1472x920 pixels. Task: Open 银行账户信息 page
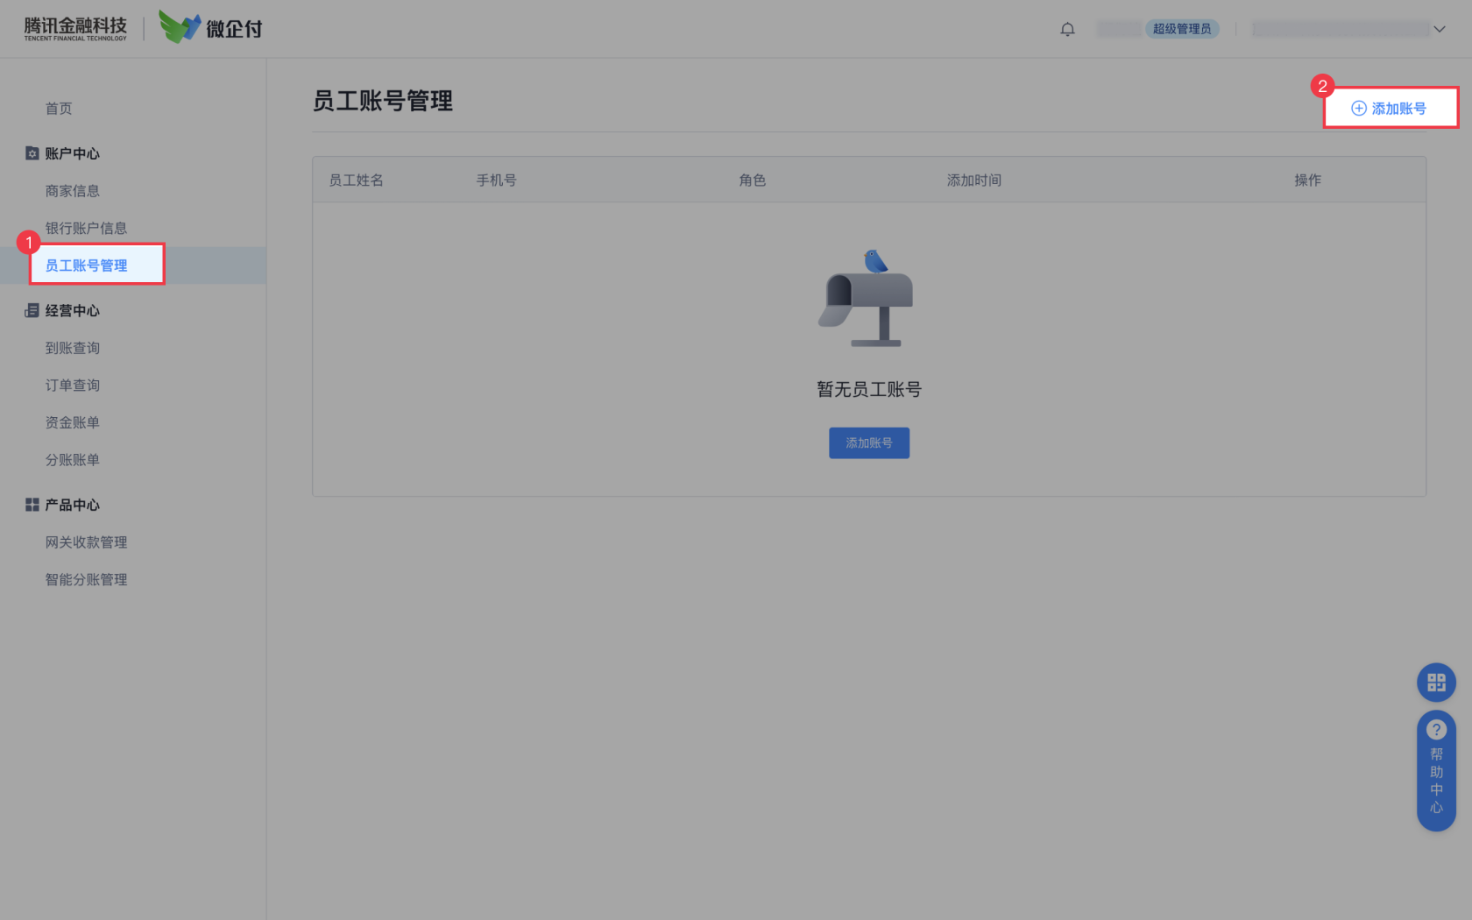86,228
